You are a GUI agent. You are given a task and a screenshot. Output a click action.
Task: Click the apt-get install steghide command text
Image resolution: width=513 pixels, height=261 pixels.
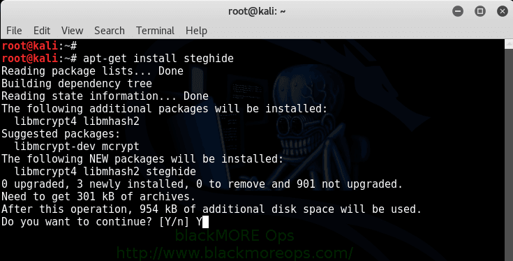pyautogui.click(x=158, y=59)
